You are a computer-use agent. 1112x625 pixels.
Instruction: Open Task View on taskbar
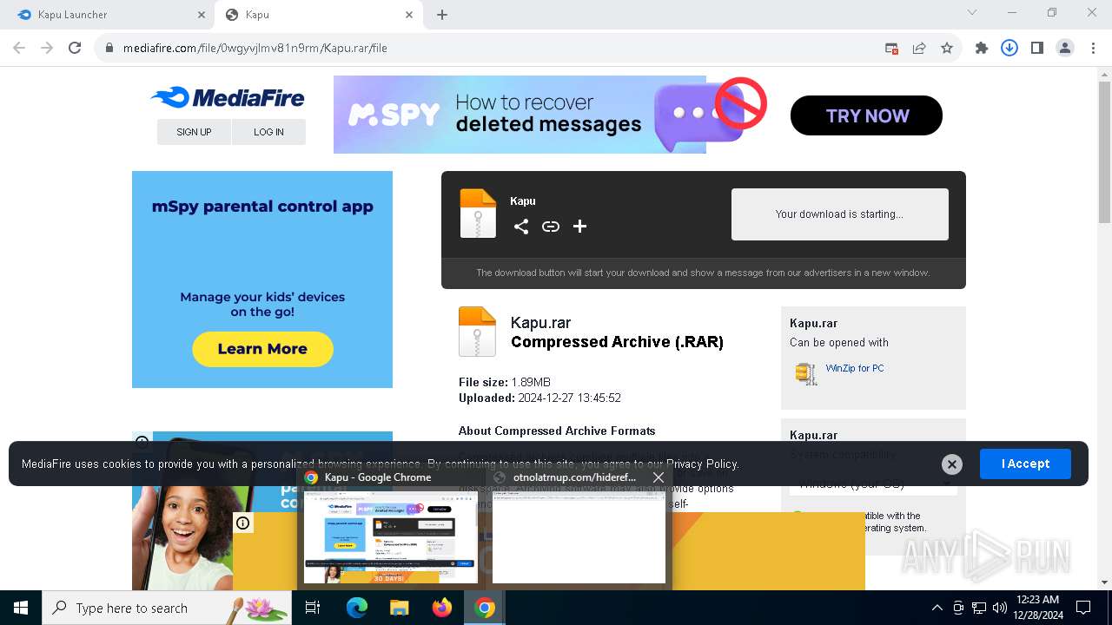point(313,608)
